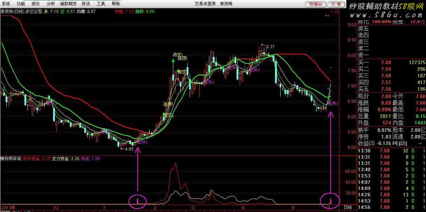This screenshot has height=212, width=426.
Task: Click the 换手 0.07% turnover value
Action: pyautogui.click(x=384, y=130)
